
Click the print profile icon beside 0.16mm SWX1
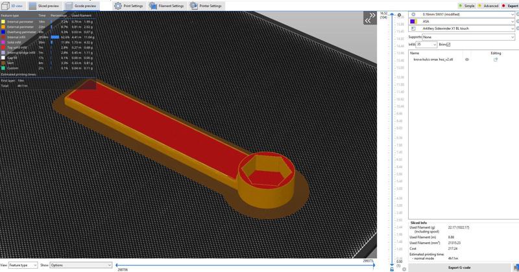(413, 14)
